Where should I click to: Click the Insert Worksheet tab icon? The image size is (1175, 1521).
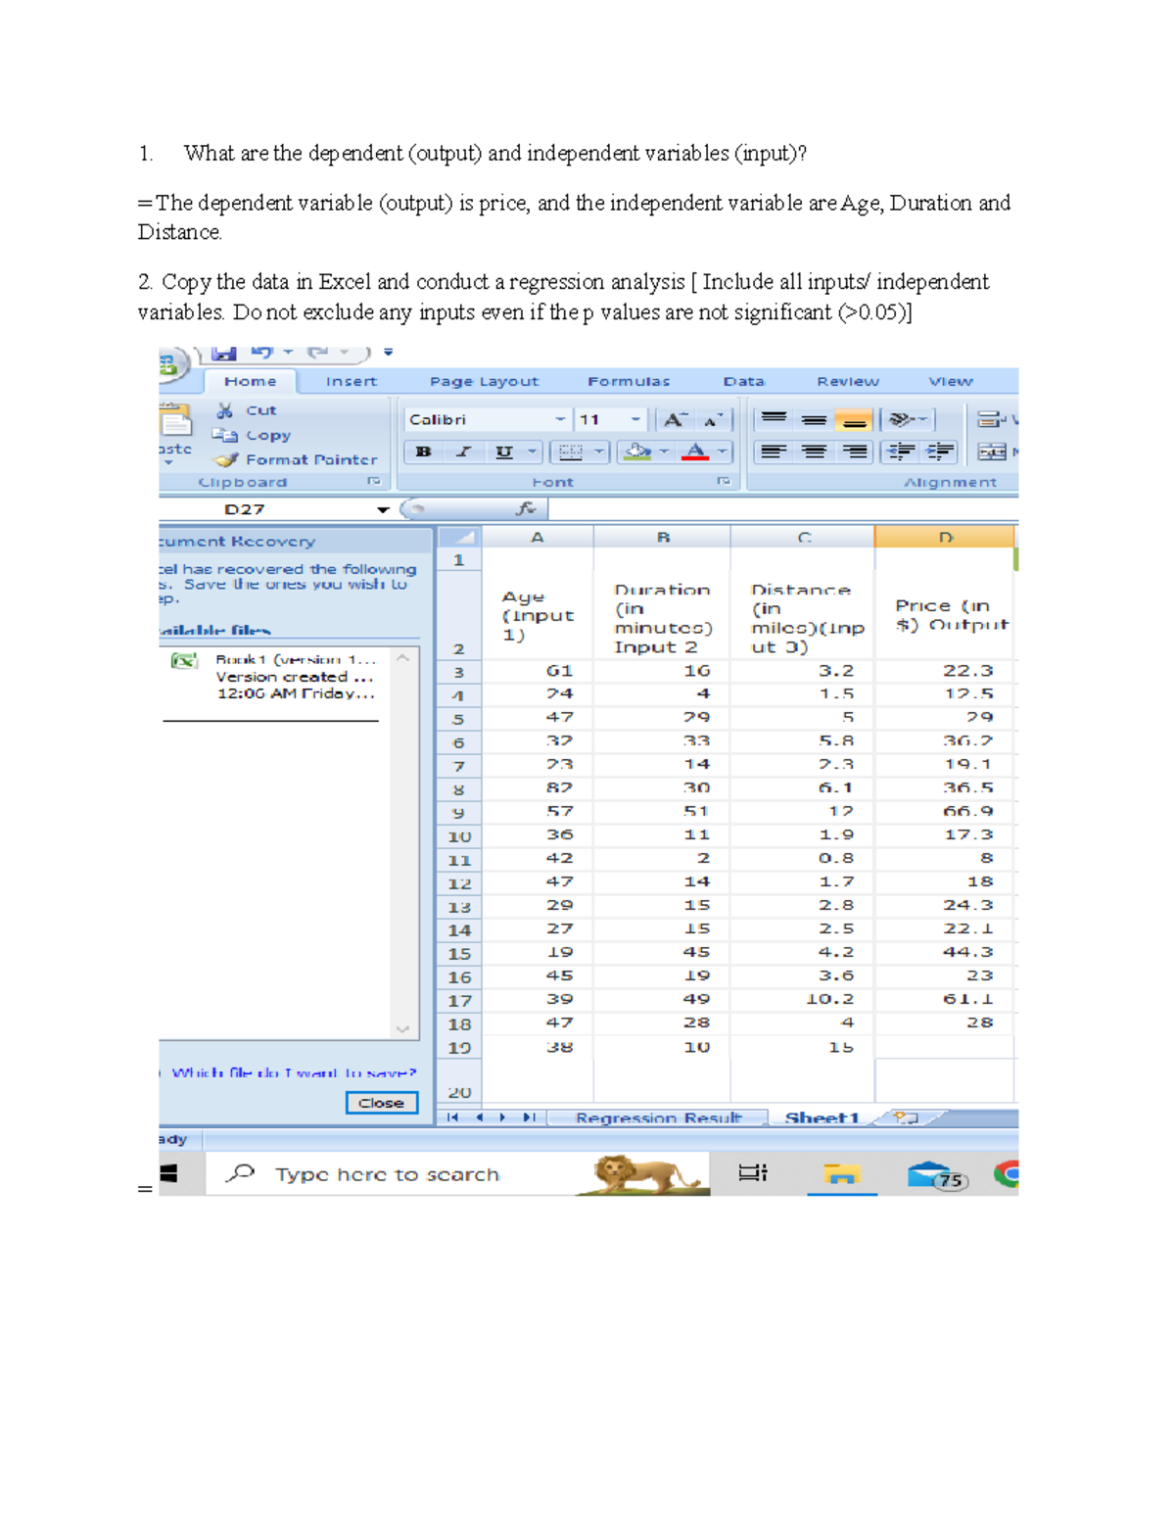pyautogui.click(x=908, y=1117)
